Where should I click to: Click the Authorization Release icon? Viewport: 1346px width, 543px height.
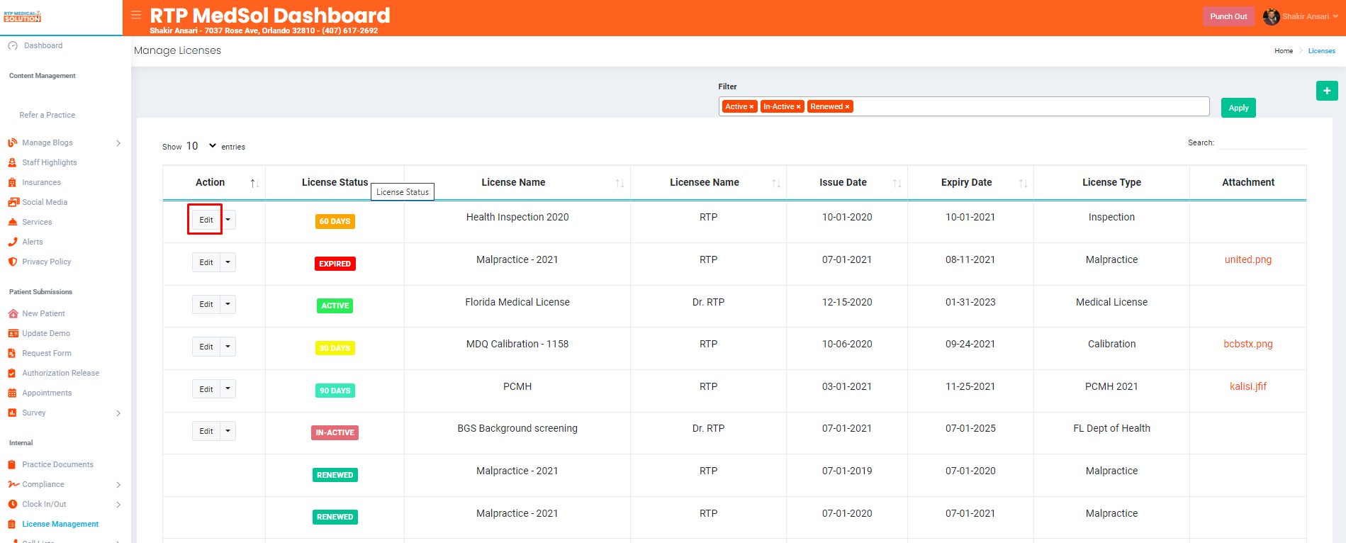pos(12,373)
